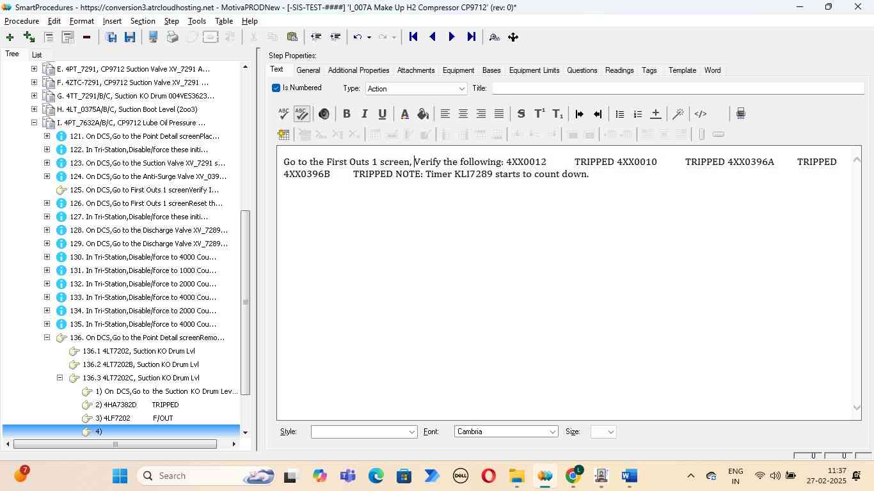Viewport: 874px width, 491px height.
Task: Open the HTML source code view icon
Action: point(701,114)
